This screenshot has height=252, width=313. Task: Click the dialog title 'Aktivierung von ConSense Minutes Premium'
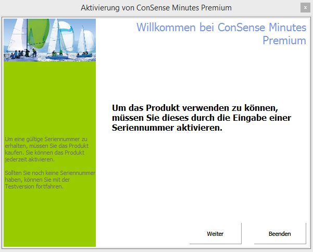156,8
